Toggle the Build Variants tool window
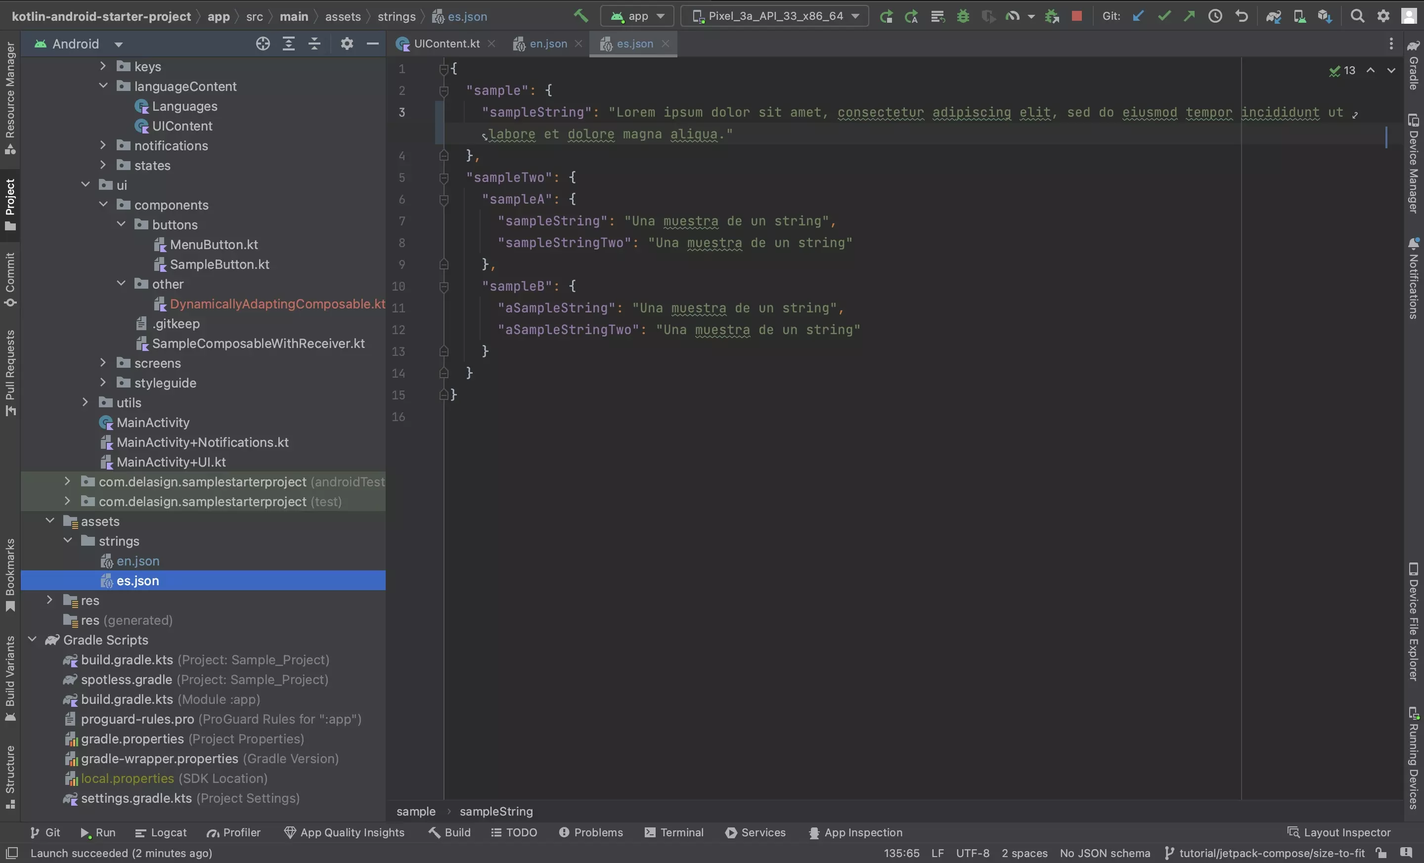 pos(10,678)
